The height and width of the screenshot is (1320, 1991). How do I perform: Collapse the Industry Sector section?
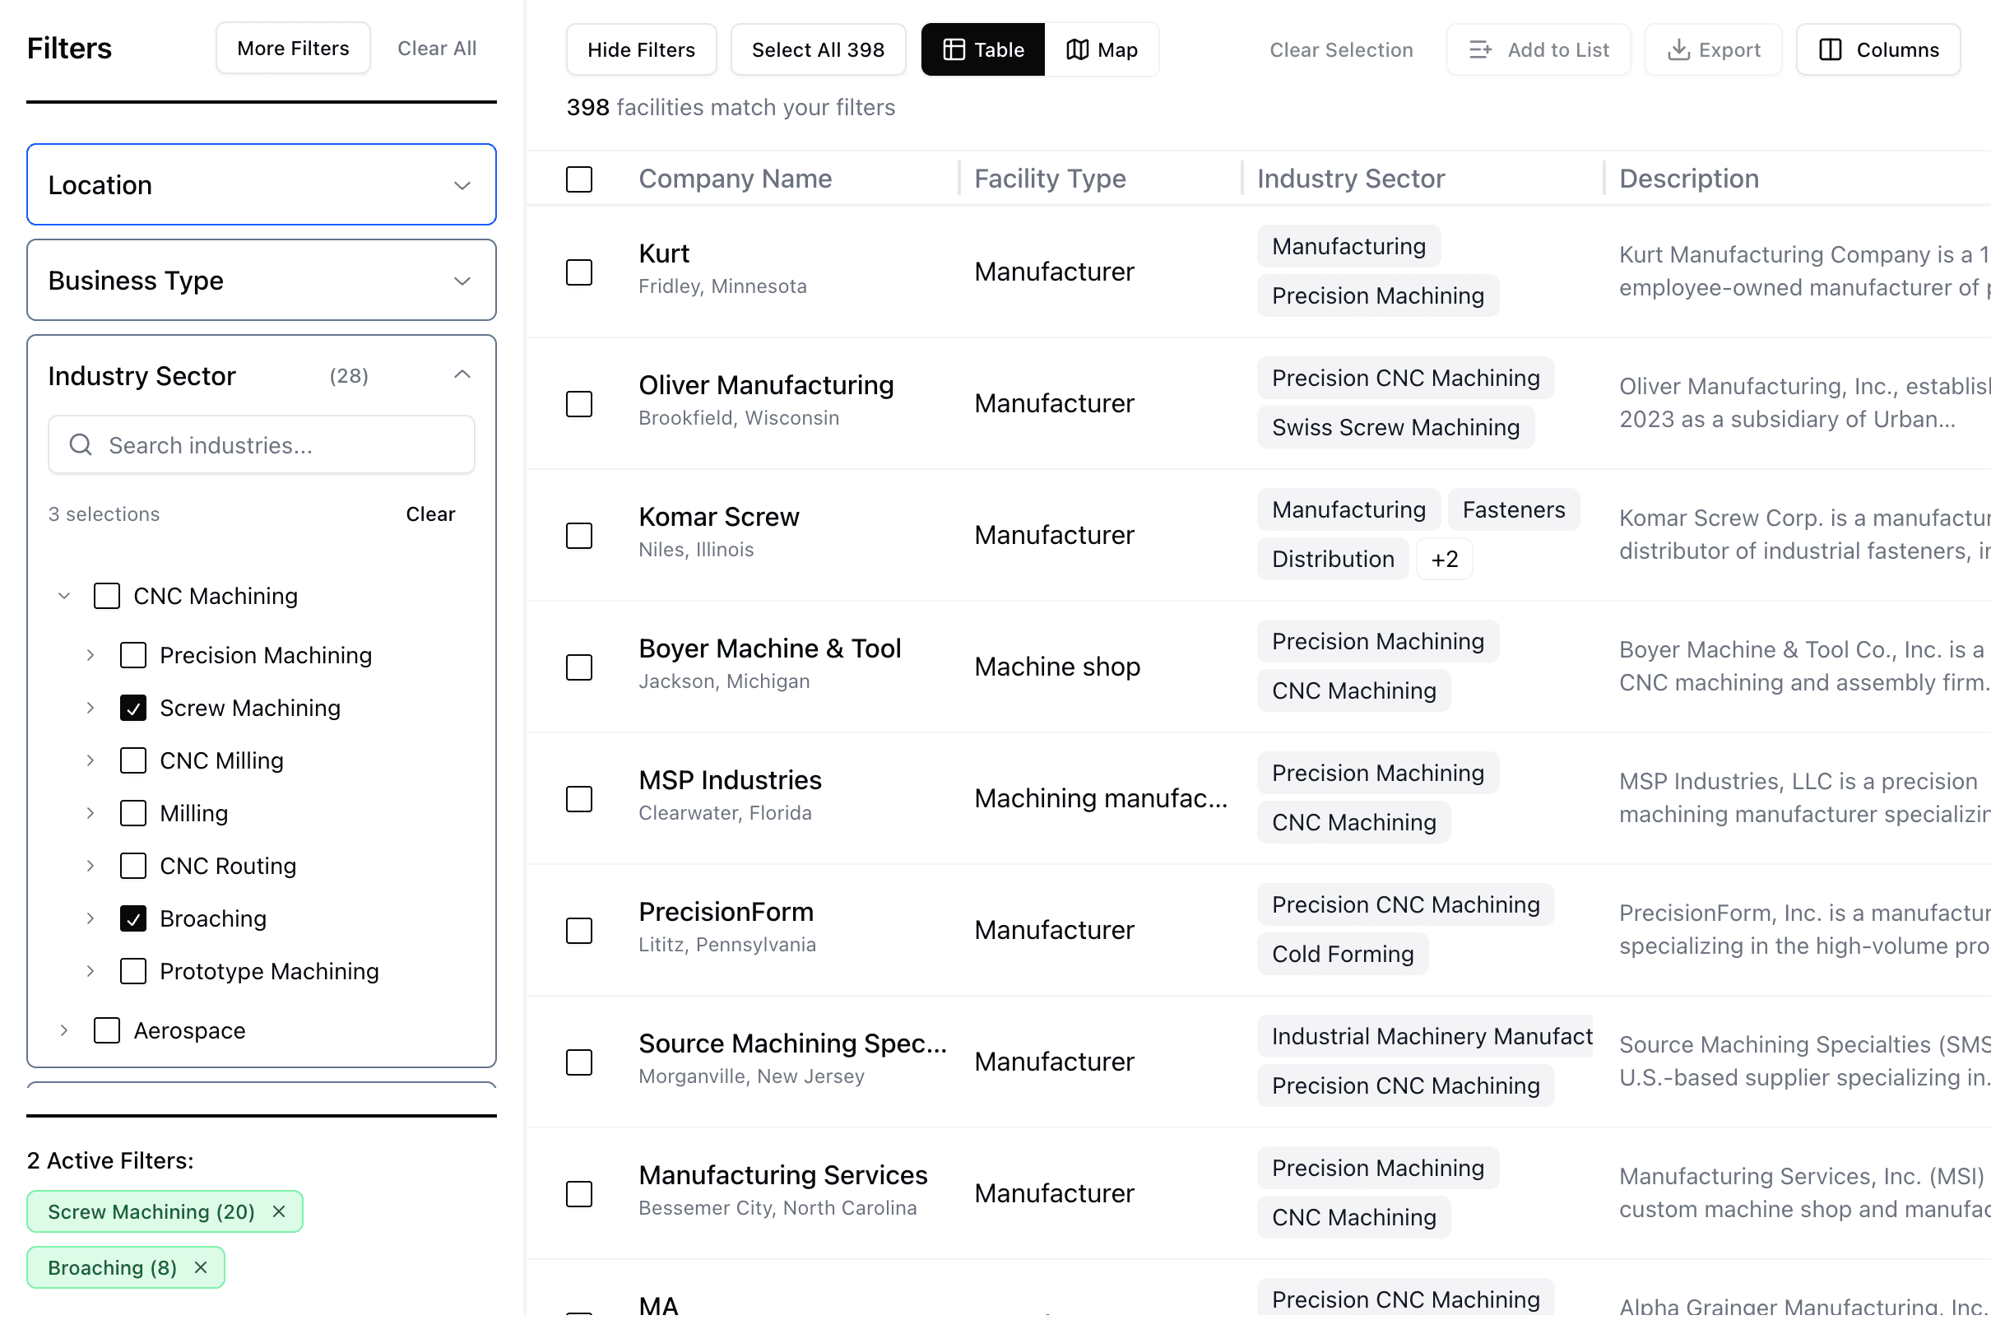tap(462, 374)
